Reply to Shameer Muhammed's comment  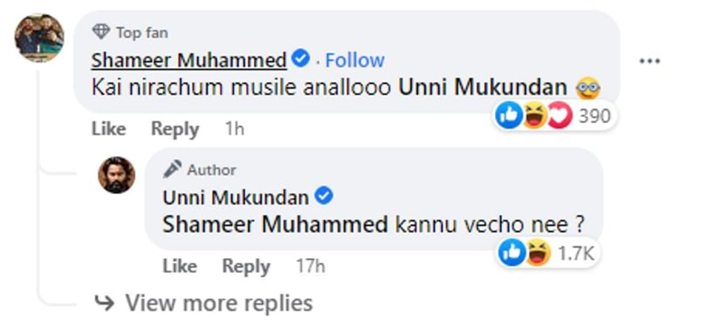175,129
